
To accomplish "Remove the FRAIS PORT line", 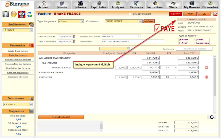I will 206,77.
